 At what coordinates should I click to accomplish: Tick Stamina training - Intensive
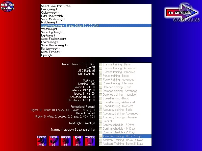click(101, 72)
